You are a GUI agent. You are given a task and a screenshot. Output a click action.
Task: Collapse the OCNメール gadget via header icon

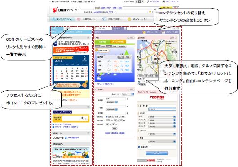pos(88,133)
